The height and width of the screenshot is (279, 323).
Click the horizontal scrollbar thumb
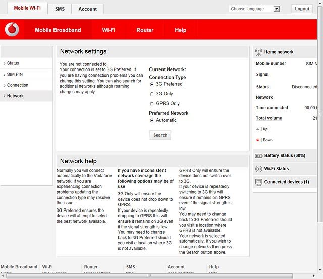149,276
